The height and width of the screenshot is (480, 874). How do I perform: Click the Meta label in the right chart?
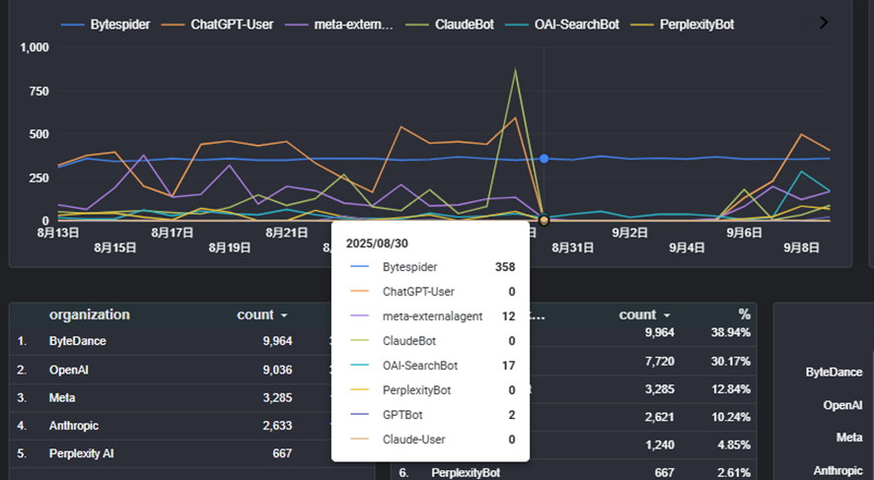(x=848, y=438)
